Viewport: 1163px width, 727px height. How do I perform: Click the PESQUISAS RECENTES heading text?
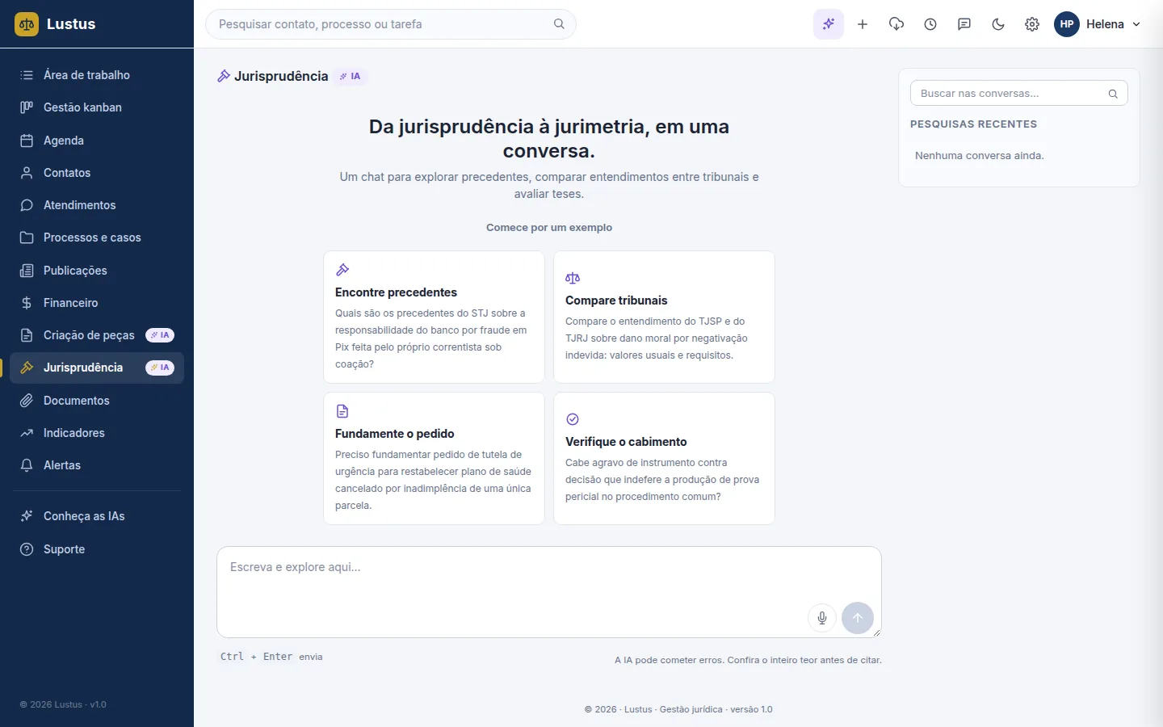click(973, 124)
